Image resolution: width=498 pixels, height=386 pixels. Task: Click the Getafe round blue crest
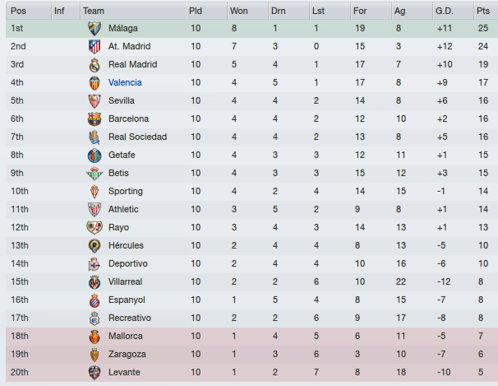(x=95, y=156)
